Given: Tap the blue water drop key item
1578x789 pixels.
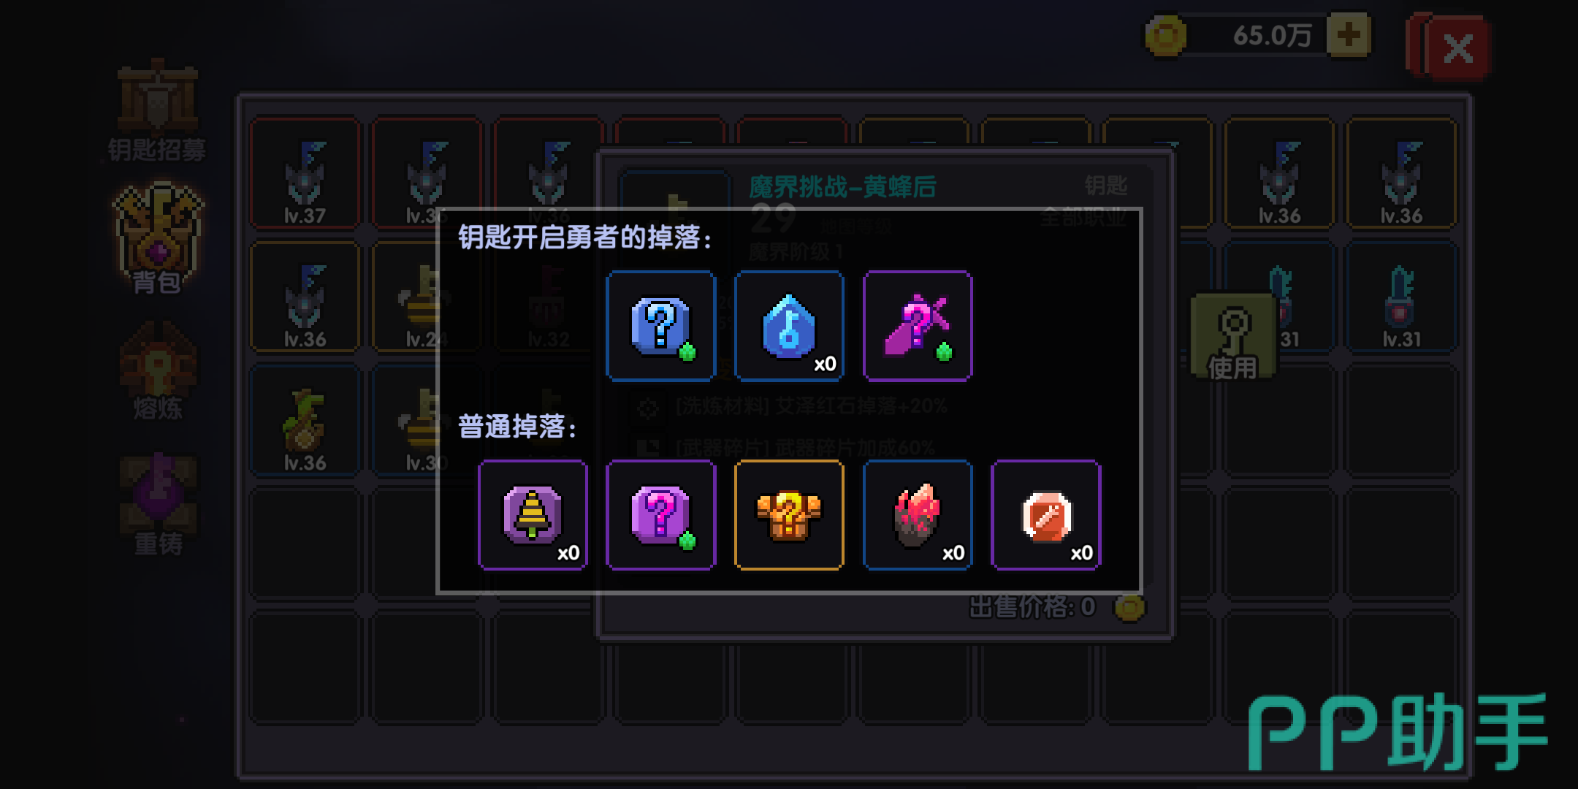Looking at the screenshot, I should pyautogui.click(x=789, y=326).
